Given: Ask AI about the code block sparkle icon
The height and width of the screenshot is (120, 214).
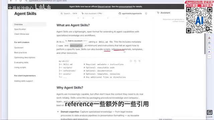Looking at the screenshot, I should 139,61.
